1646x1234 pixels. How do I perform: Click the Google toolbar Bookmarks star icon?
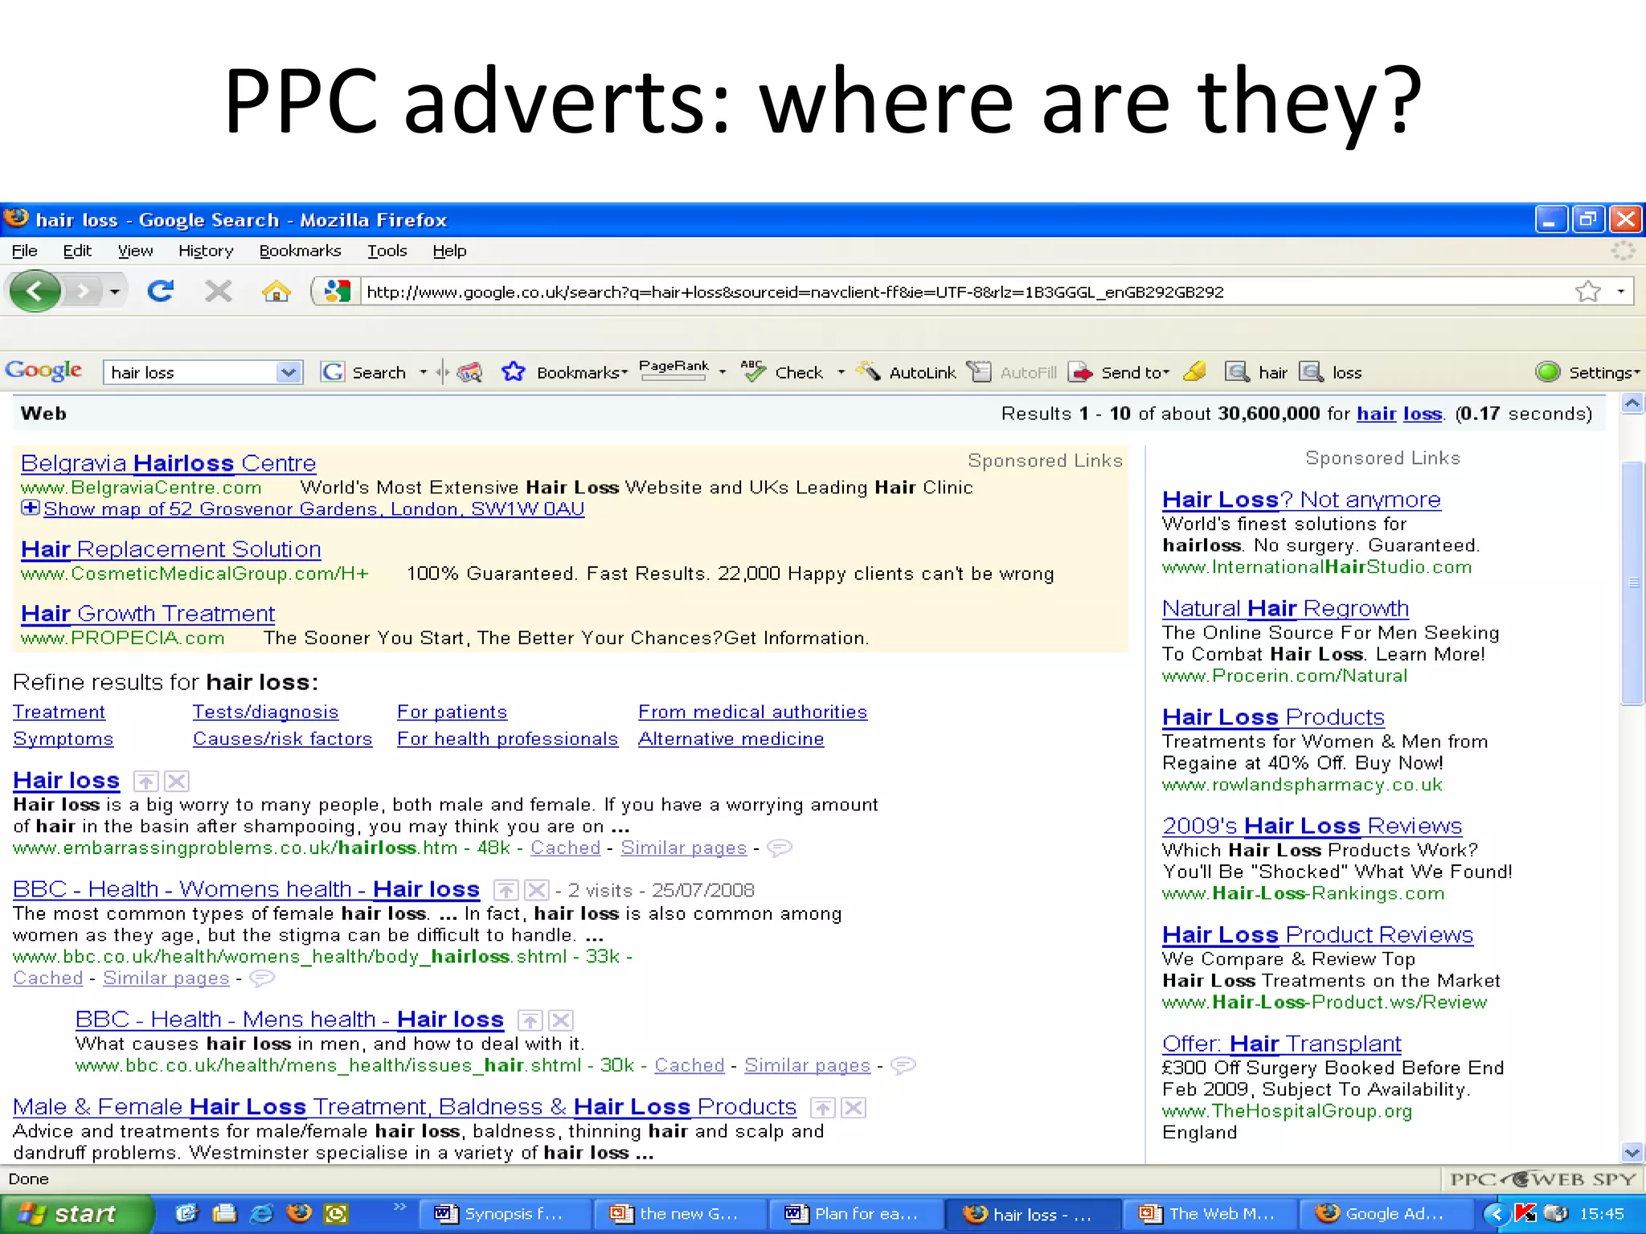(513, 371)
